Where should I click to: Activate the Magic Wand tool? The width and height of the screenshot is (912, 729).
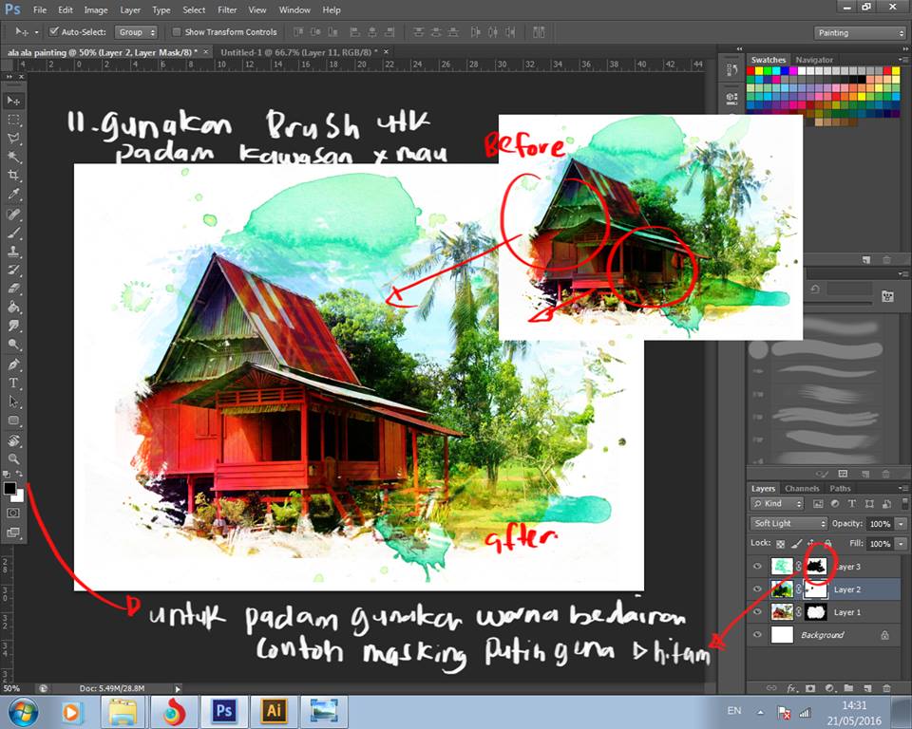coord(14,157)
